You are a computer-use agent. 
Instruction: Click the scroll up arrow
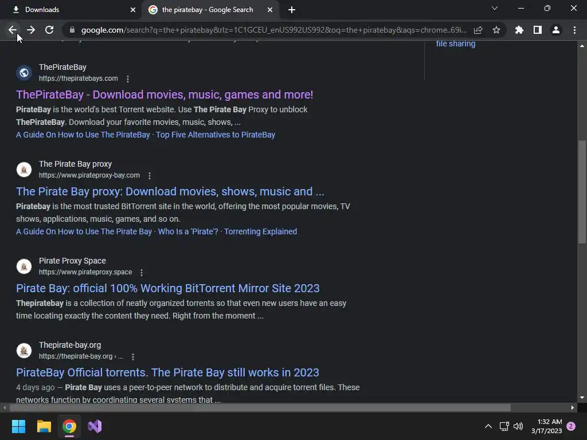click(582, 46)
